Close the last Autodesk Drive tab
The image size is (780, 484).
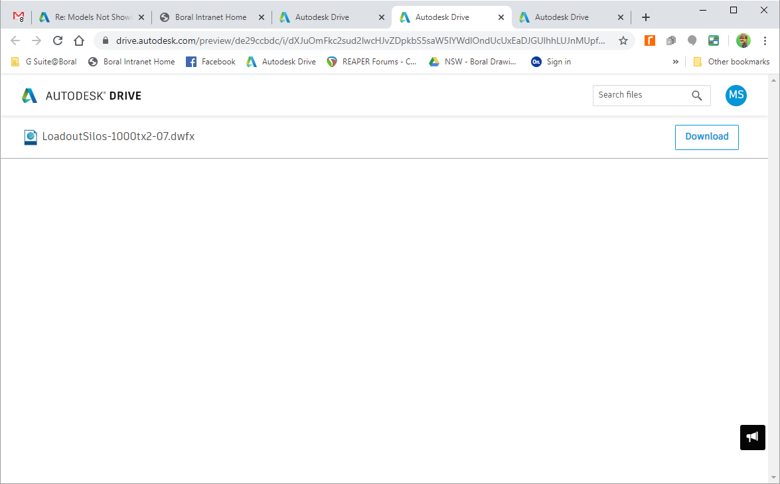pyautogui.click(x=621, y=17)
